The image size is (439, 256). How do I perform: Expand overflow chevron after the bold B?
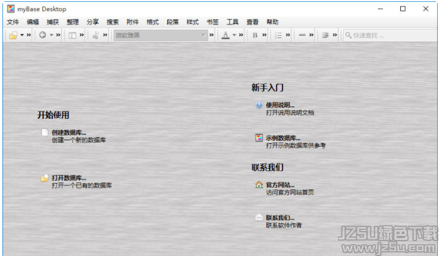[265, 35]
